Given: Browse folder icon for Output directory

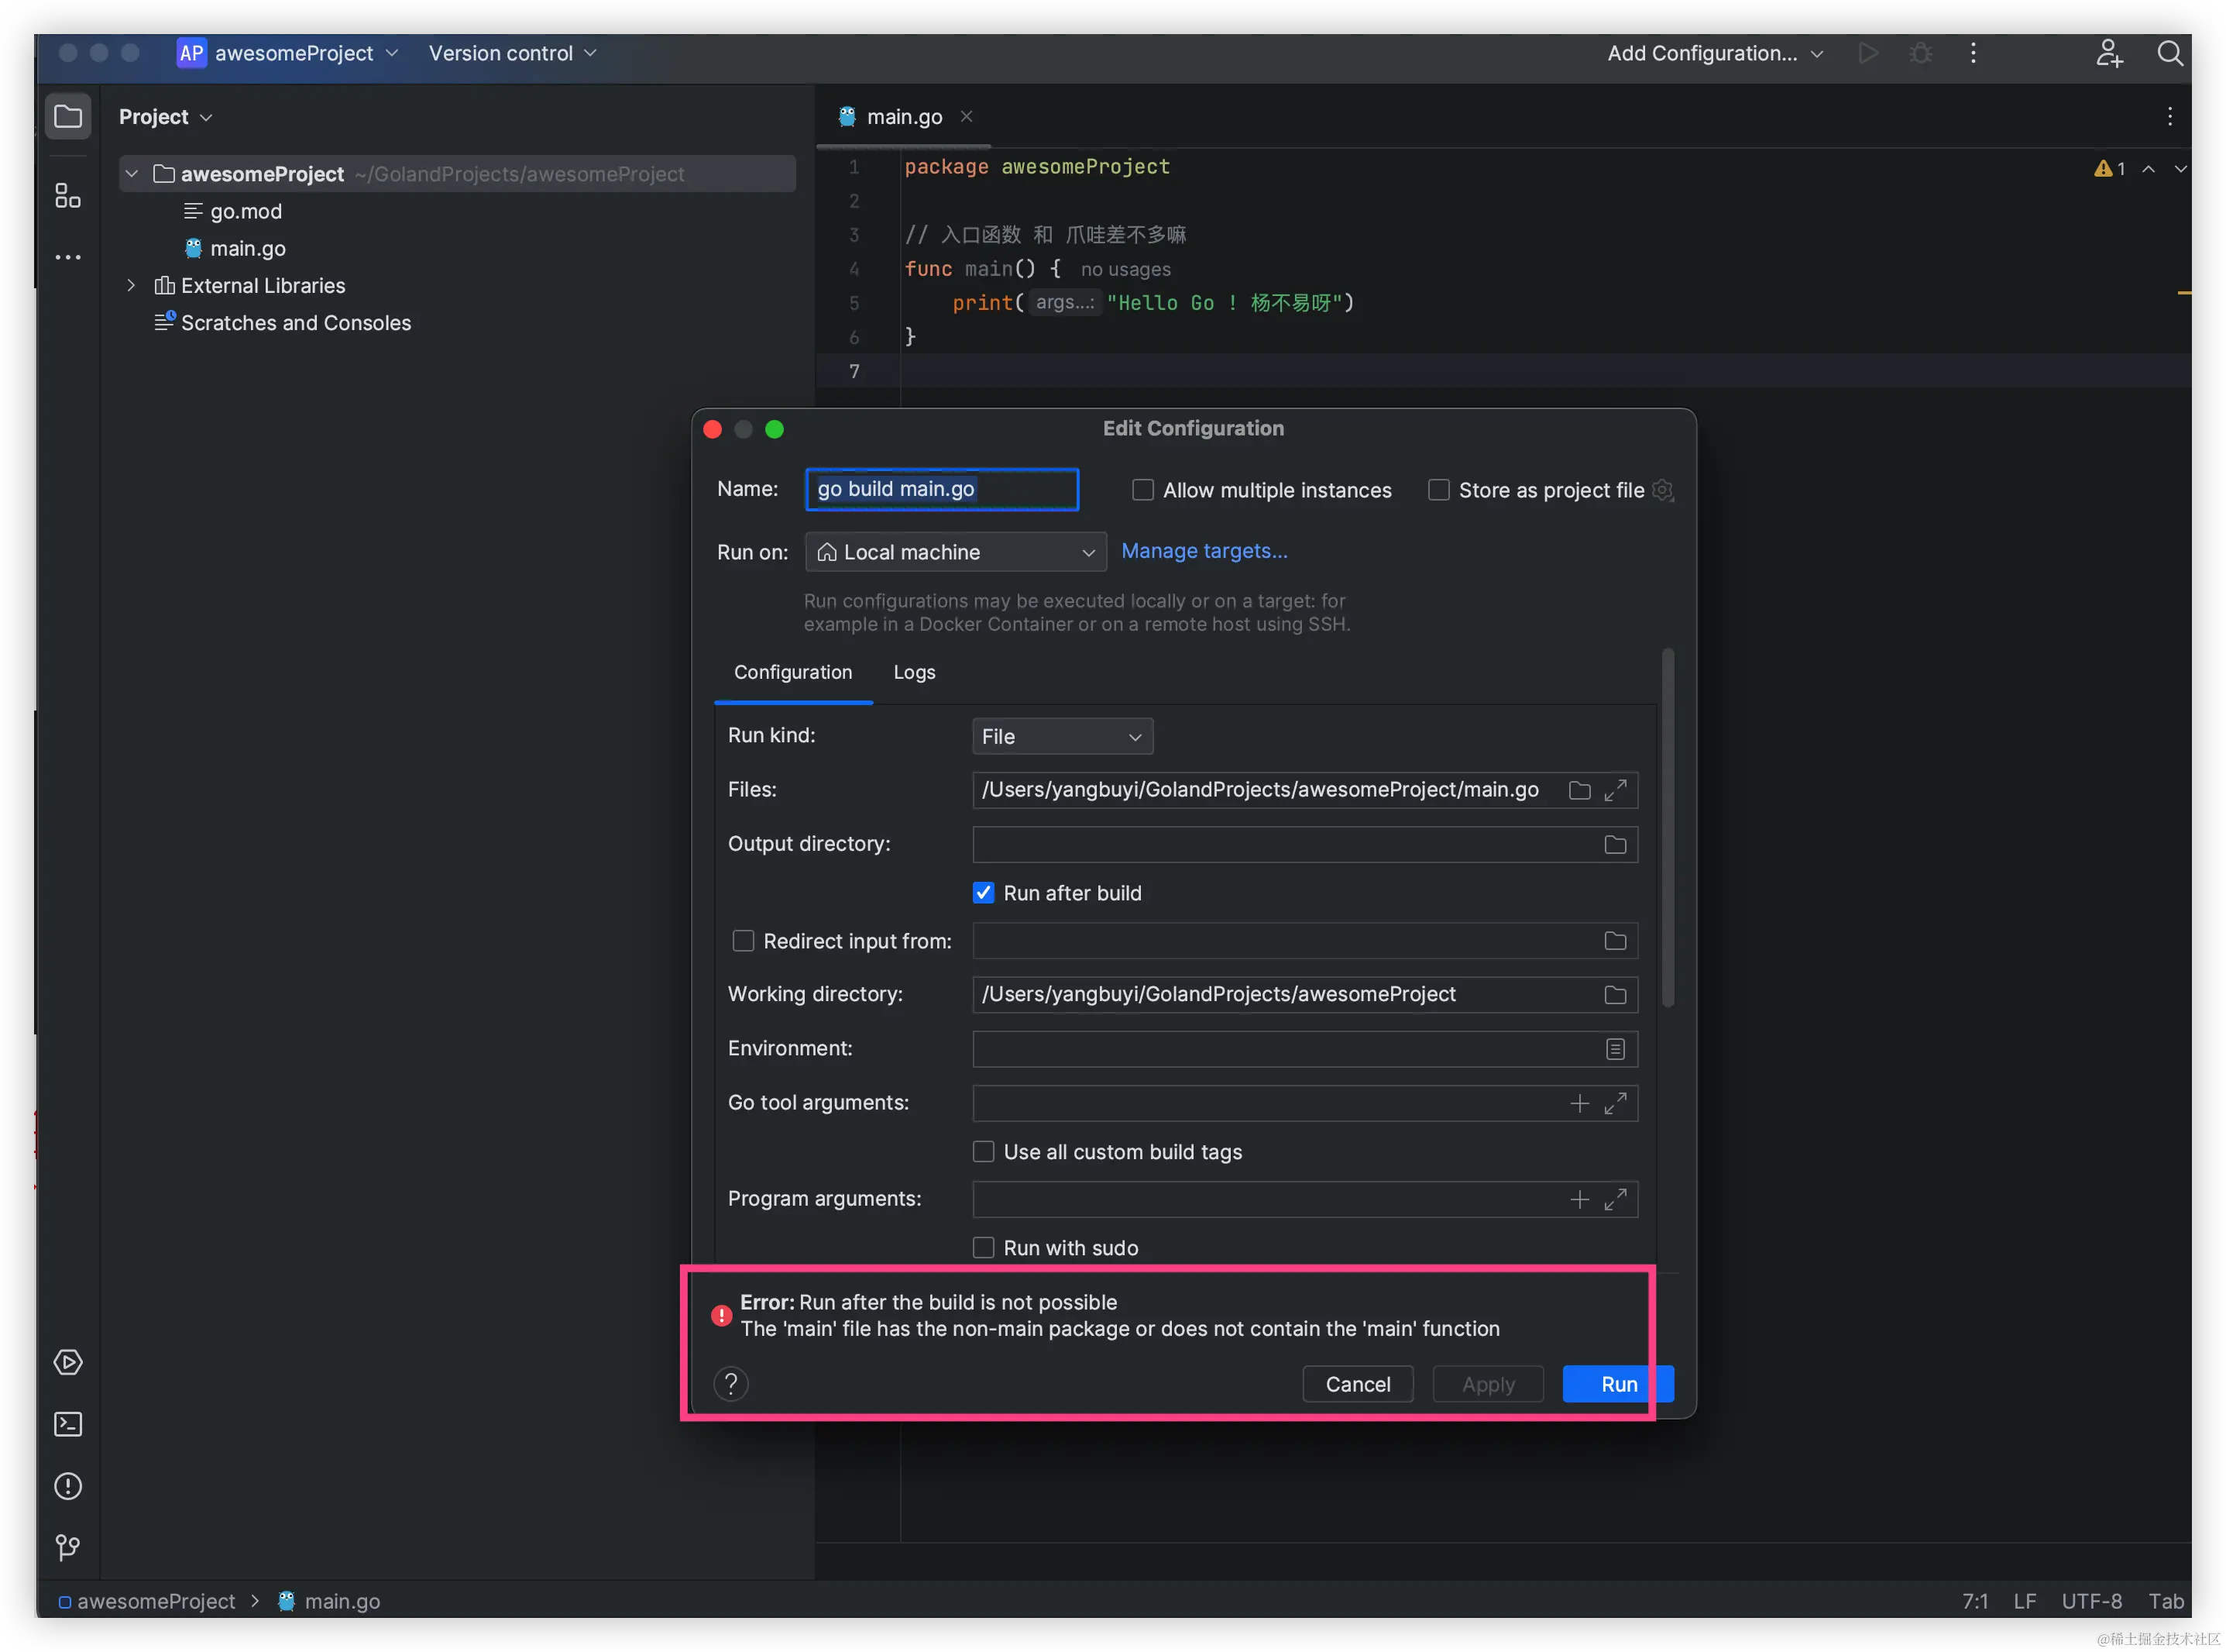Looking at the screenshot, I should (x=1614, y=845).
